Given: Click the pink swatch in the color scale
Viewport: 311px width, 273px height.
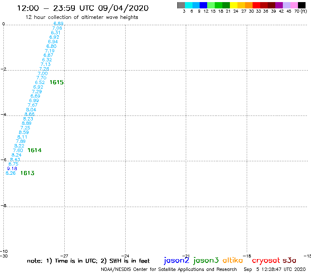Looking at the screenshot, I should point(294,5).
